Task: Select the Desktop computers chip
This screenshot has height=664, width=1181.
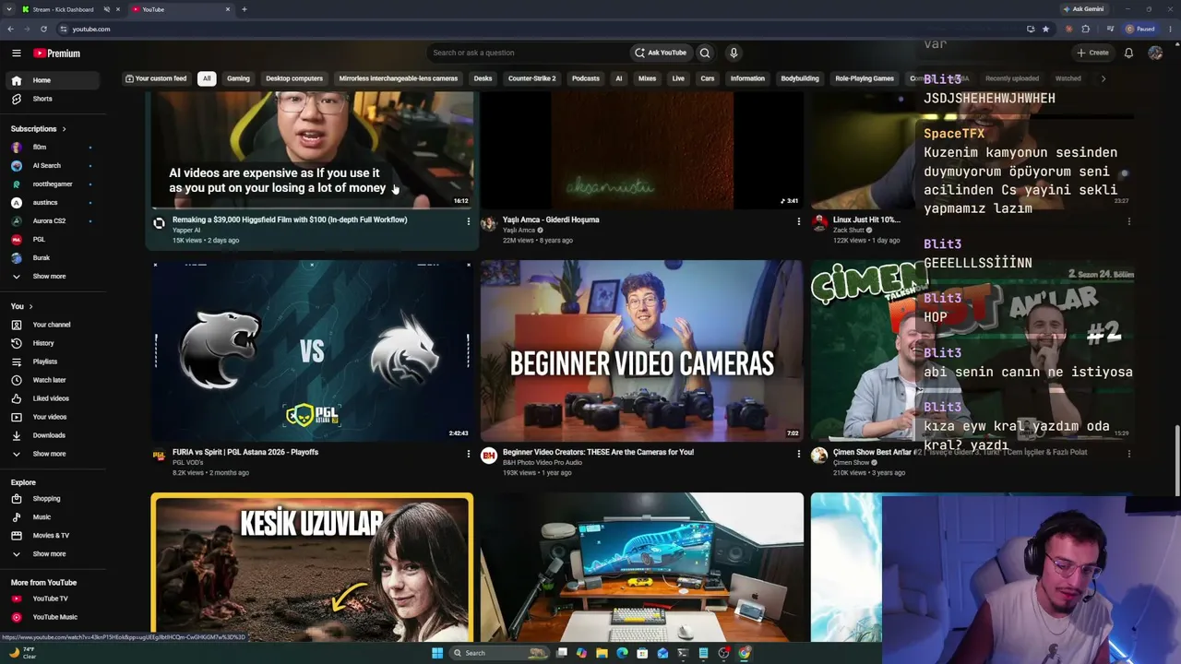Action: point(294,78)
